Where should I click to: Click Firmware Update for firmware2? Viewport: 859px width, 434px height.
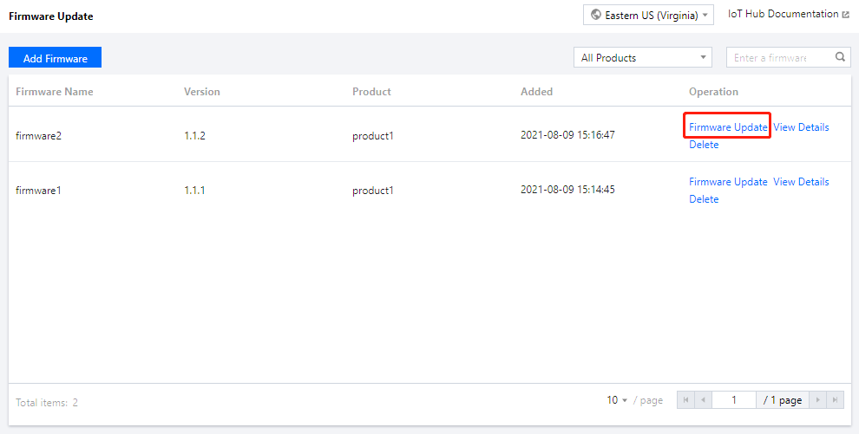[x=728, y=127]
